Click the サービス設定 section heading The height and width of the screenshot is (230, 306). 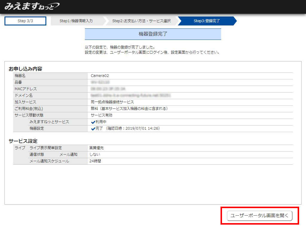23,141
